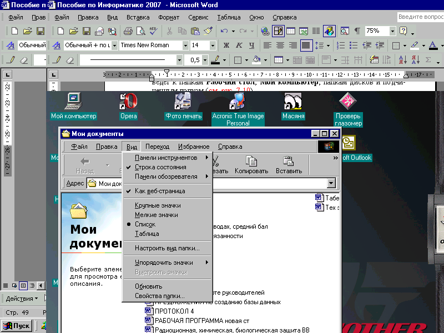Click the Insert Table icon
Viewport: 444px width, 333px height.
point(291,31)
